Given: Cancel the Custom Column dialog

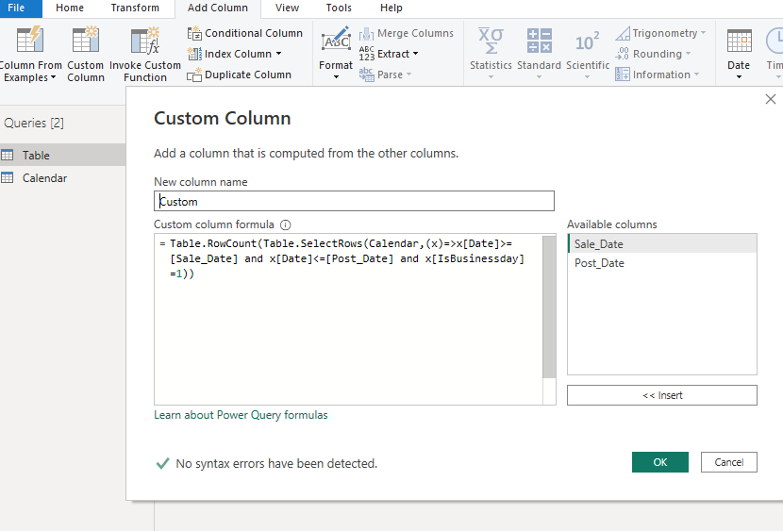Looking at the screenshot, I should [728, 462].
